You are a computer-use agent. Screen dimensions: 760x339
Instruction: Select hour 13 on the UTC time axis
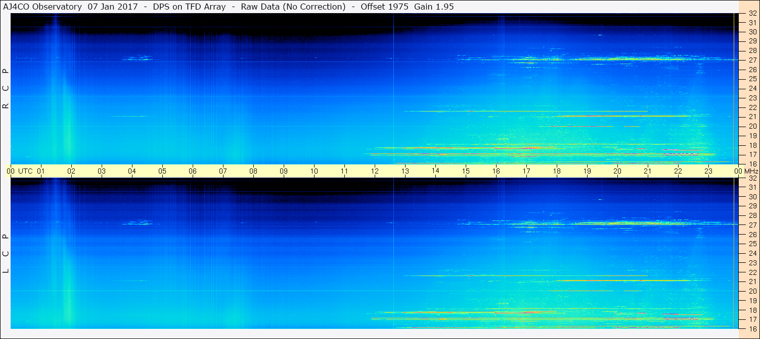point(405,171)
